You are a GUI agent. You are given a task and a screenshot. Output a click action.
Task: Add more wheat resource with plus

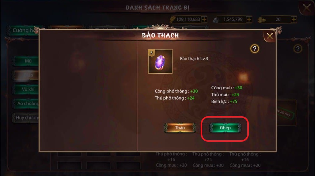204,20
